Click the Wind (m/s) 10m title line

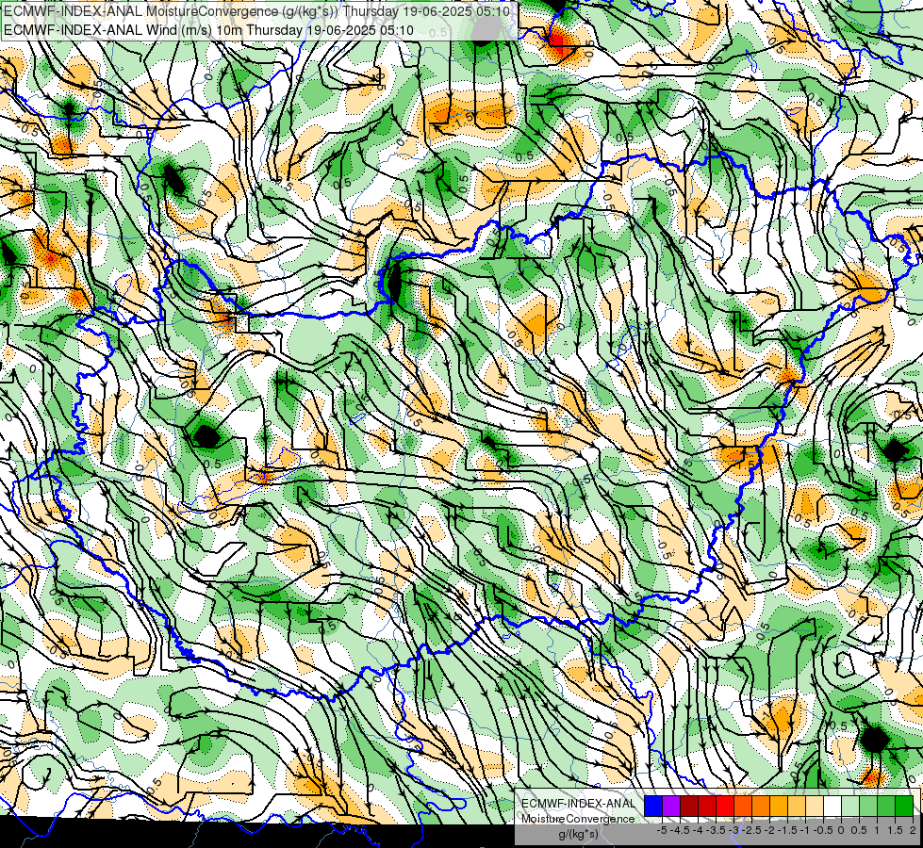pos(208,30)
